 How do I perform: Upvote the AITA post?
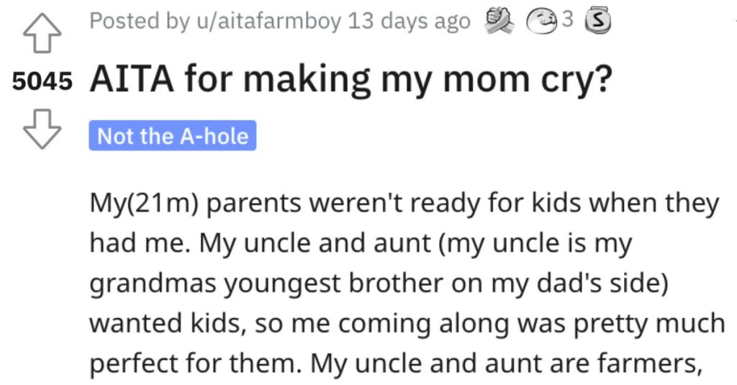coord(42,34)
